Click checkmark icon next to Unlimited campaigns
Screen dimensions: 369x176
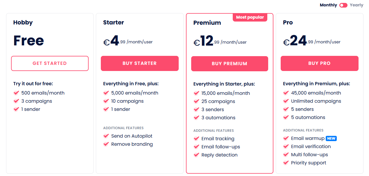coord(286,101)
